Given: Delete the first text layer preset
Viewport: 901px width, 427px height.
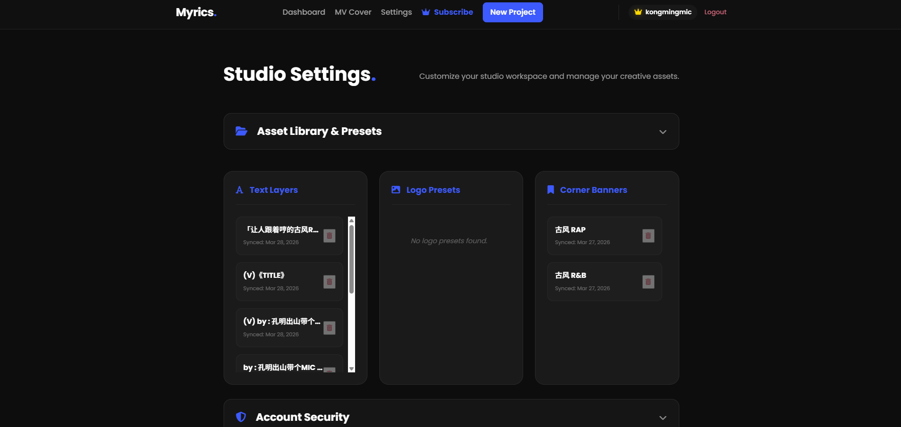Looking at the screenshot, I should tap(329, 236).
